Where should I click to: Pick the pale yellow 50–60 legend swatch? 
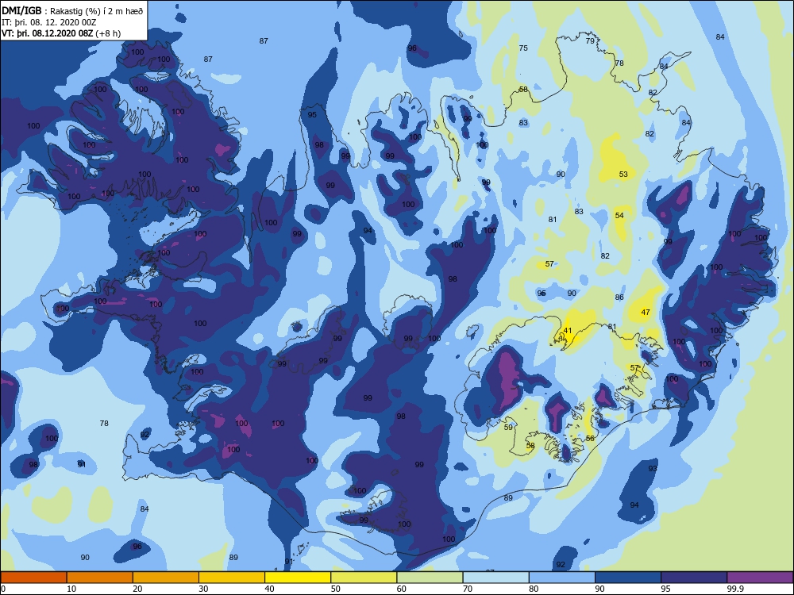coord(364,578)
